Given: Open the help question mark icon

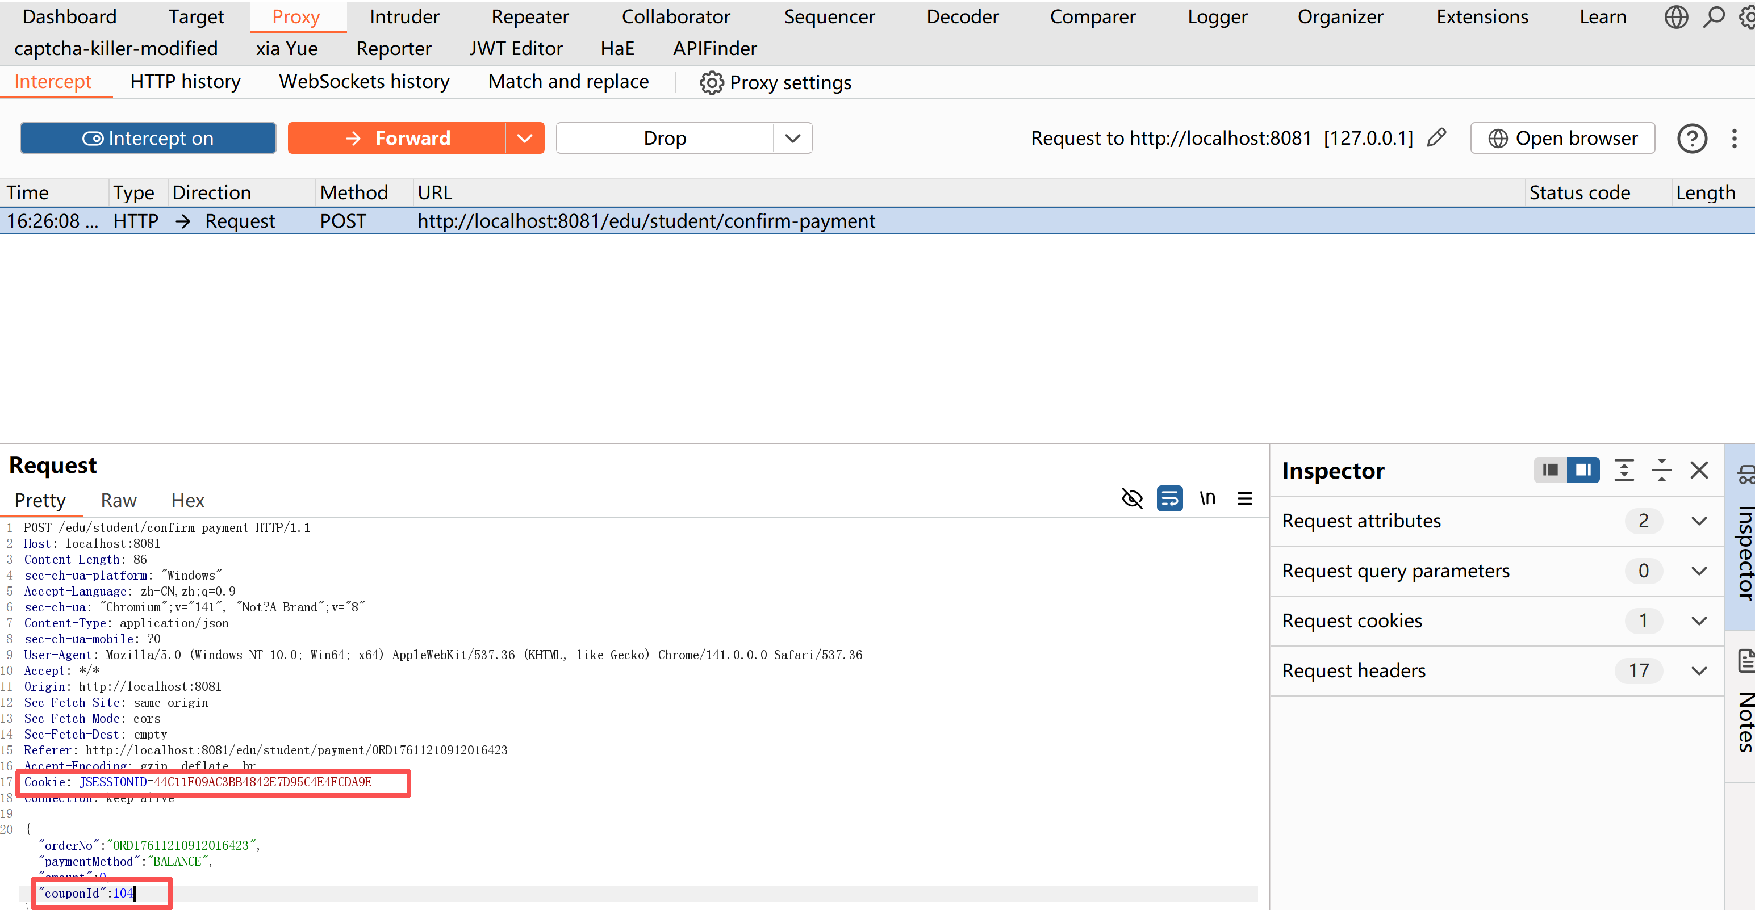Looking at the screenshot, I should point(1691,139).
